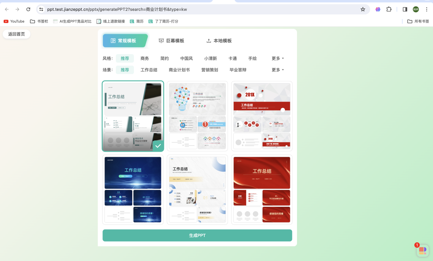The image size is (433, 261).
Task: Switch to the 常规模板 tab
Action: (125, 41)
